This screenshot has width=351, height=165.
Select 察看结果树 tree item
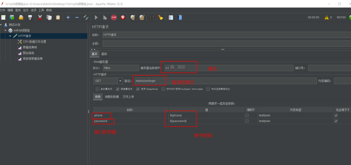coord(30,47)
